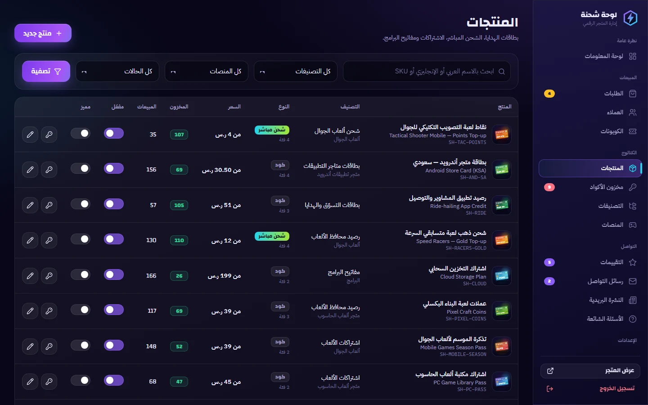Apply filters with the تصفية button
Screen dimensions: 648x405
(x=46, y=72)
